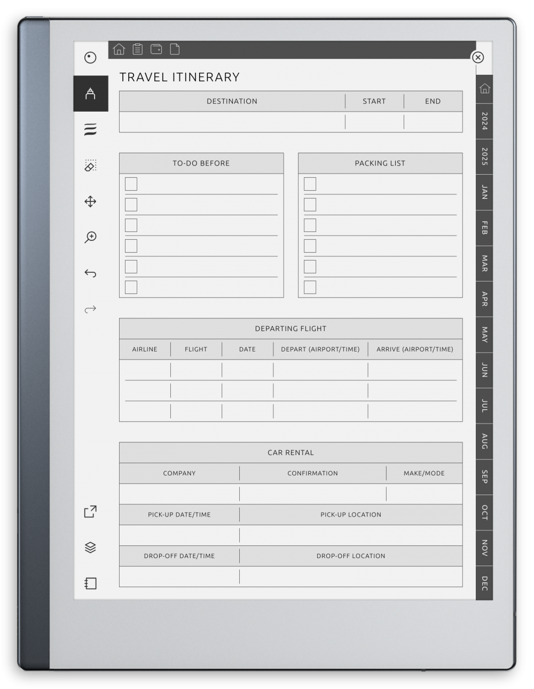The image size is (534, 689).
Task: Select the highlighter tool
Action: [x=90, y=129]
